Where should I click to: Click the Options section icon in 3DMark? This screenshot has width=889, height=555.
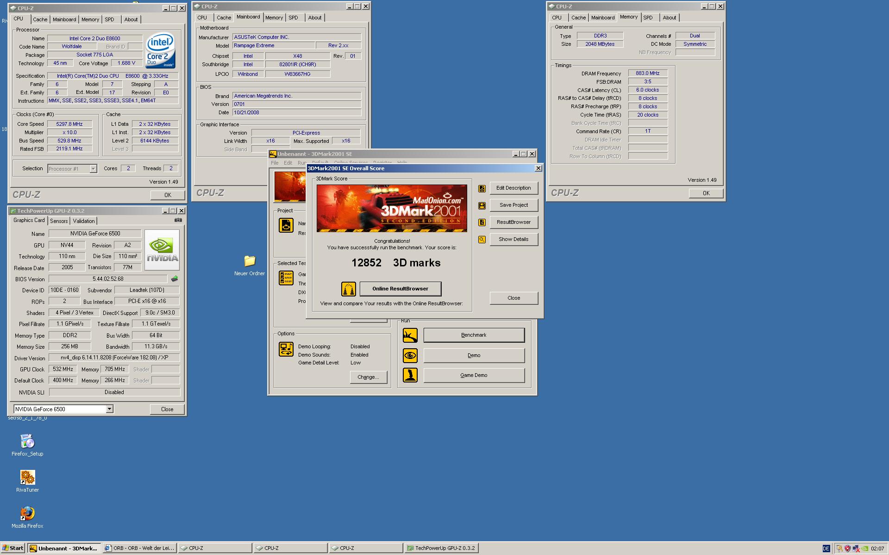point(286,349)
